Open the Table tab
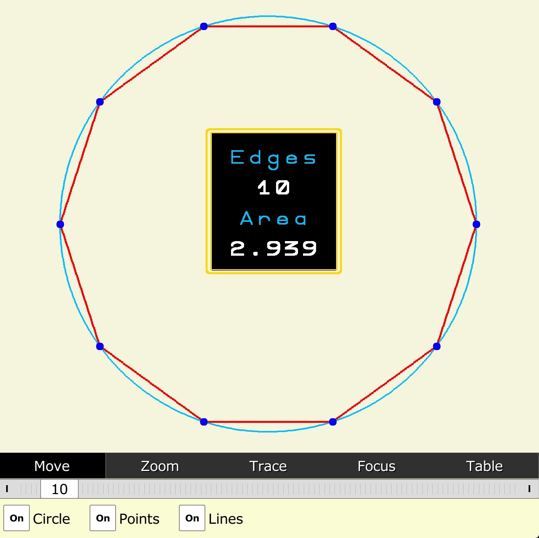This screenshot has width=539, height=538. [x=484, y=466]
